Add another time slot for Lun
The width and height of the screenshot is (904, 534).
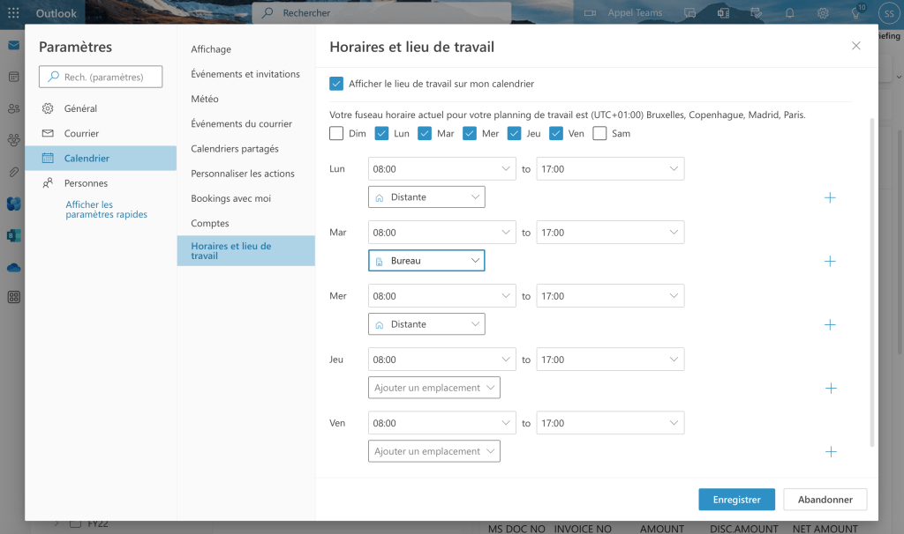pos(830,197)
